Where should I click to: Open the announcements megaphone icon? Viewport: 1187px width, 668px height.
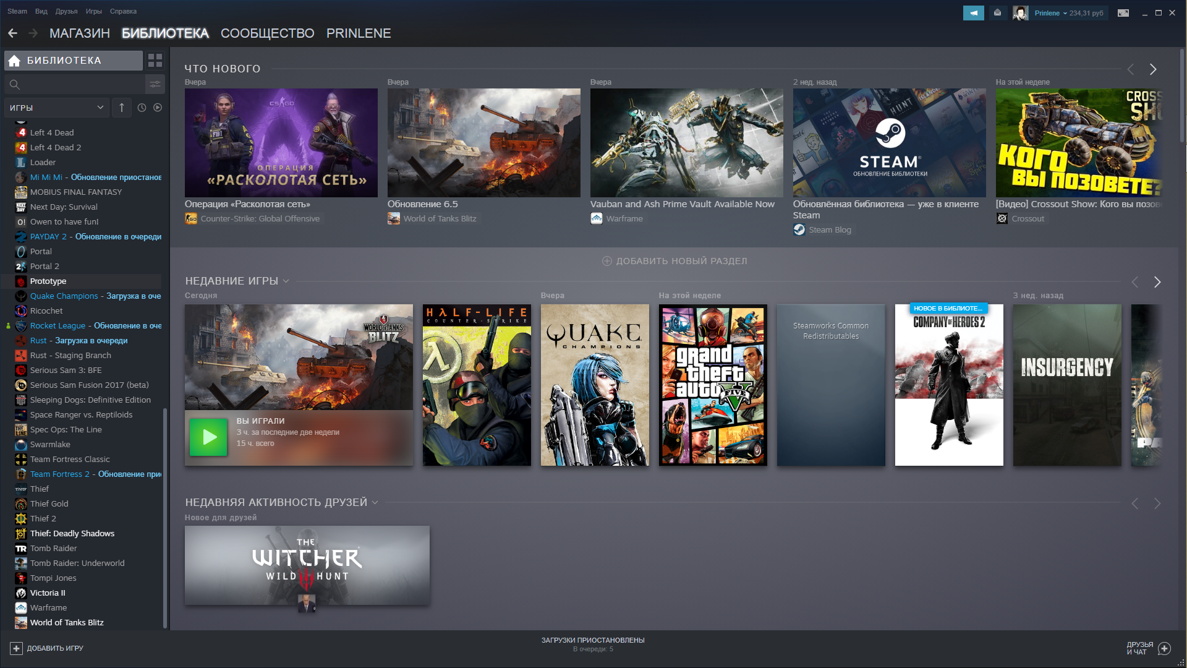point(973,12)
